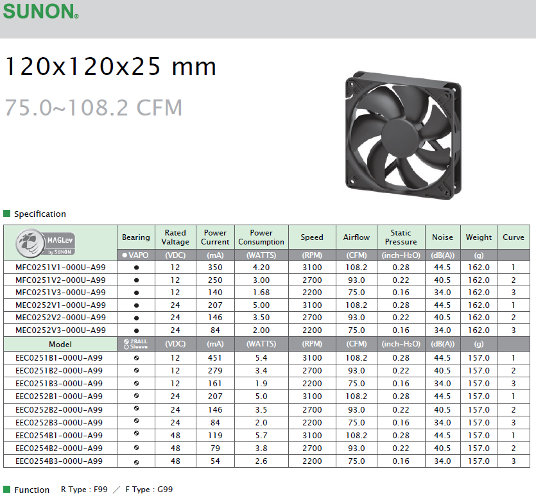The image size is (536, 496).
Task: Select model MEC0252V3-000U-A99
Action: [x=60, y=330]
